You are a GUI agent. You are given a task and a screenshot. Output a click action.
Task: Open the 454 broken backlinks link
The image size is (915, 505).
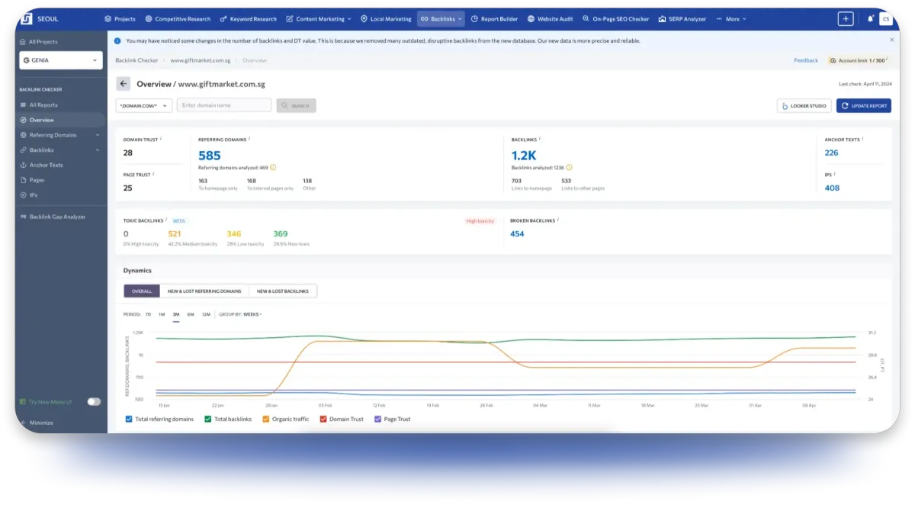click(517, 233)
